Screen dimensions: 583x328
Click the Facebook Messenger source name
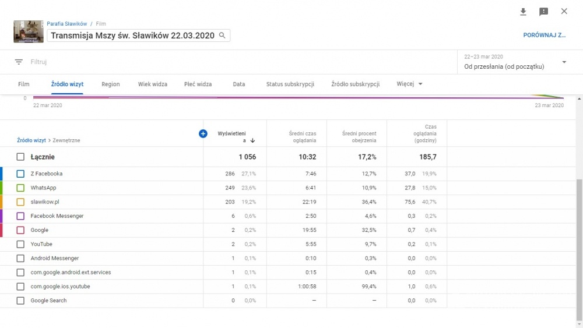(57, 216)
